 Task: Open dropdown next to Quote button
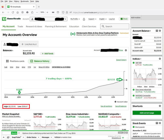tap(19, 133)
